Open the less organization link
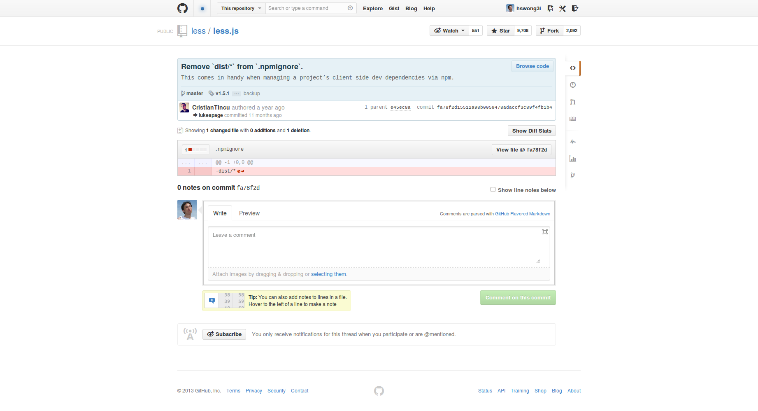Viewport: 758px width, 411px height. pyautogui.click(x=198, y=31)
